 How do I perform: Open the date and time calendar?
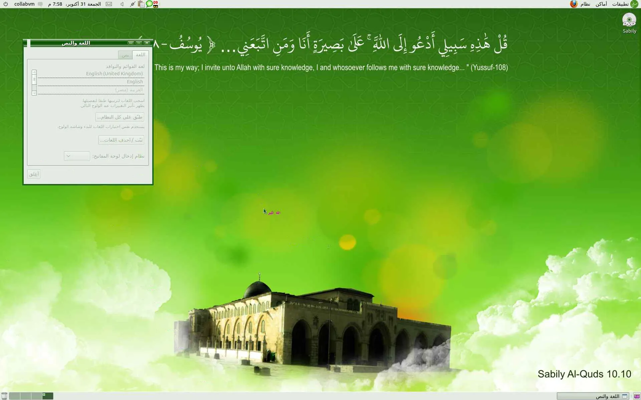(x=74, y=4)
